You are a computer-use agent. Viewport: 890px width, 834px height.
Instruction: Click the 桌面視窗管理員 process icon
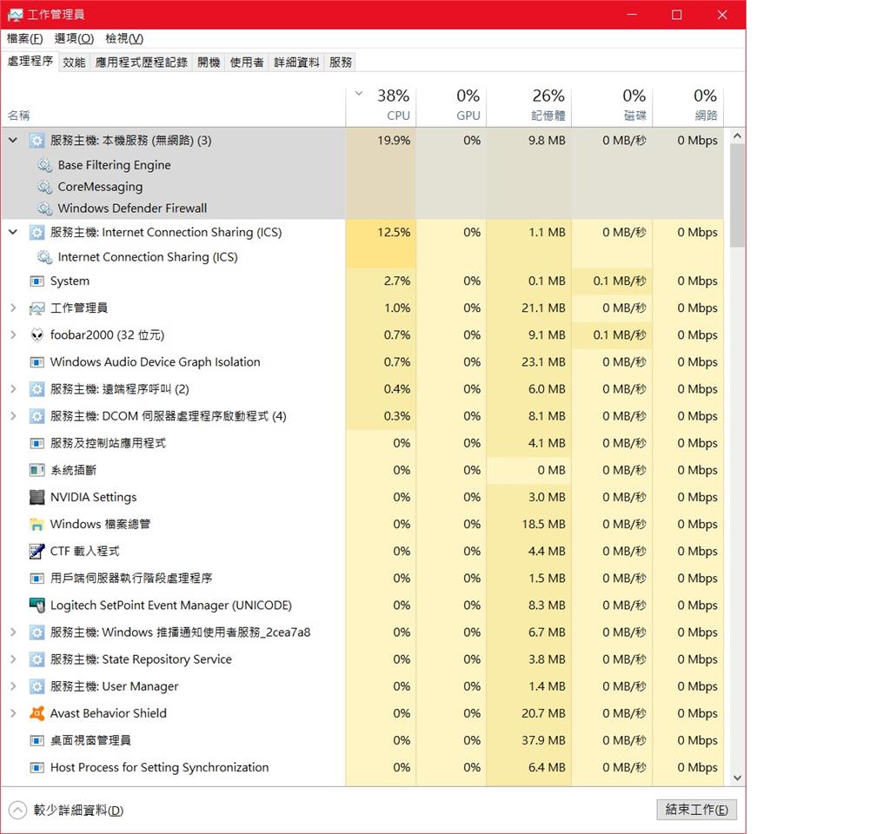[37, 741]
